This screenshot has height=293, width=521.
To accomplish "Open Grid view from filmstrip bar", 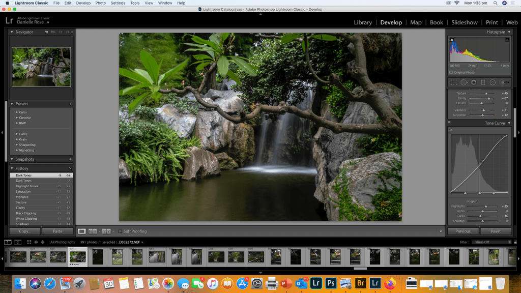I will tap(29, 242).
